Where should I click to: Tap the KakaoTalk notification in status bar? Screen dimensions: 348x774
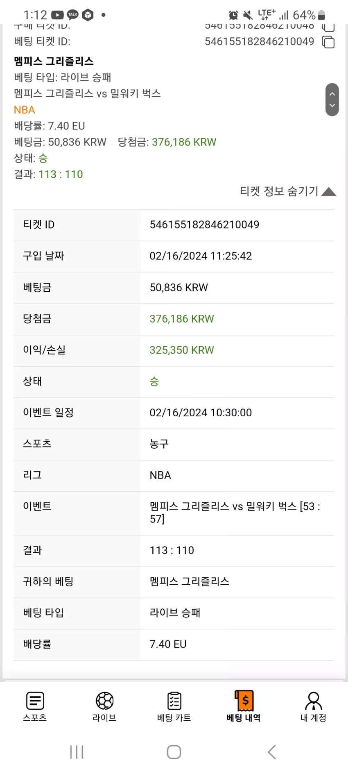pyautogui.click(x=72, y=15)
